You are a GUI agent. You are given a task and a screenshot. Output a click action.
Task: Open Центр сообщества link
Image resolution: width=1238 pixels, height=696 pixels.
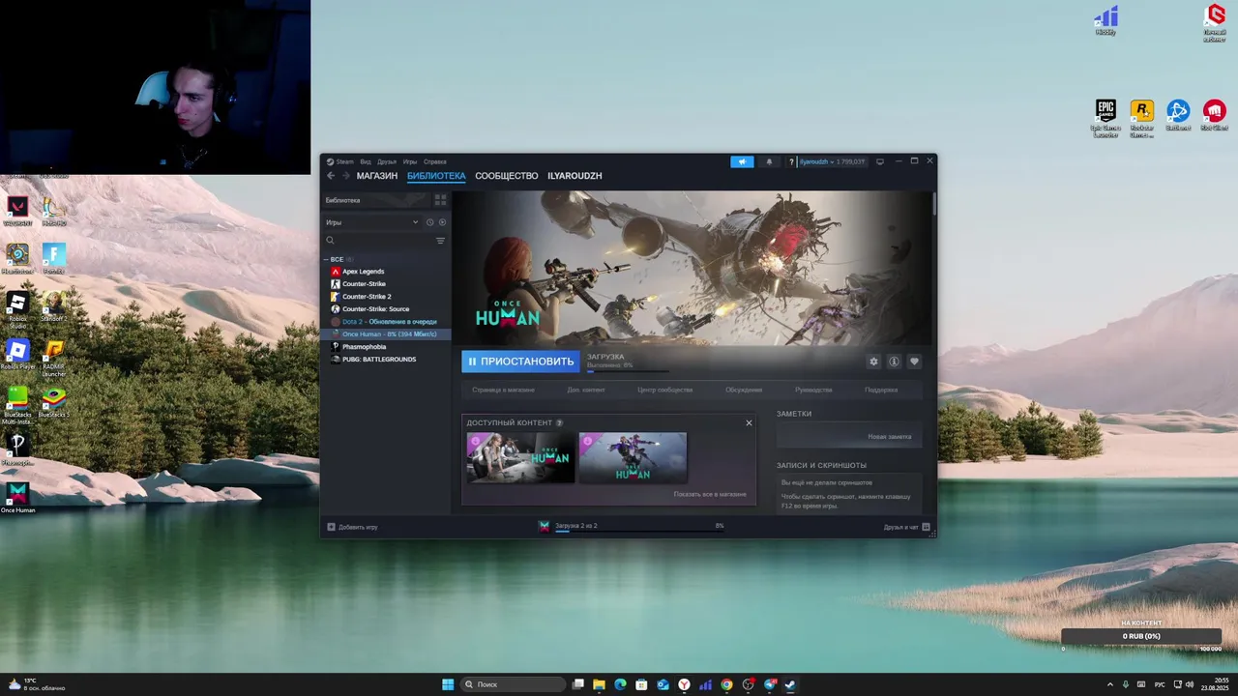(665, 390)
